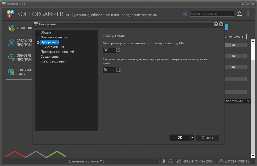This screenshot has height=166, width=257.
Task: Click the Soft Organizer logo icon
Action: (10, 14)
